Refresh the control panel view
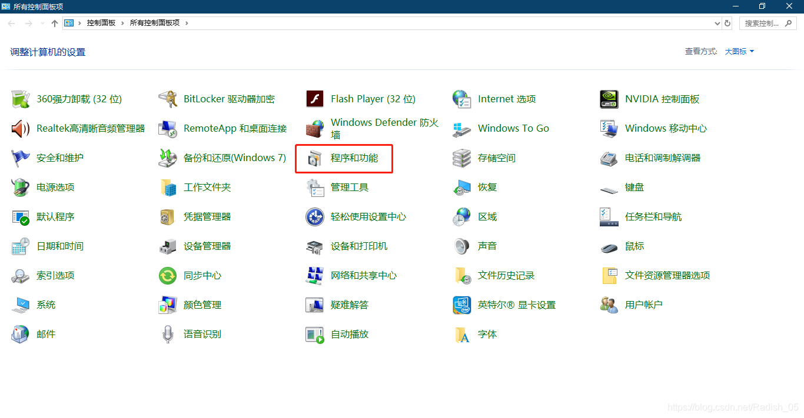The height and width of the screenshot is (418, 804). coord(727,24)
